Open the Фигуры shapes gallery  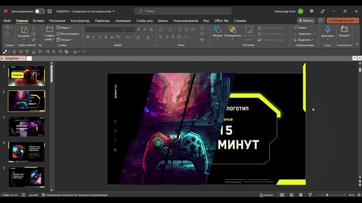click(x=217, y=32)
